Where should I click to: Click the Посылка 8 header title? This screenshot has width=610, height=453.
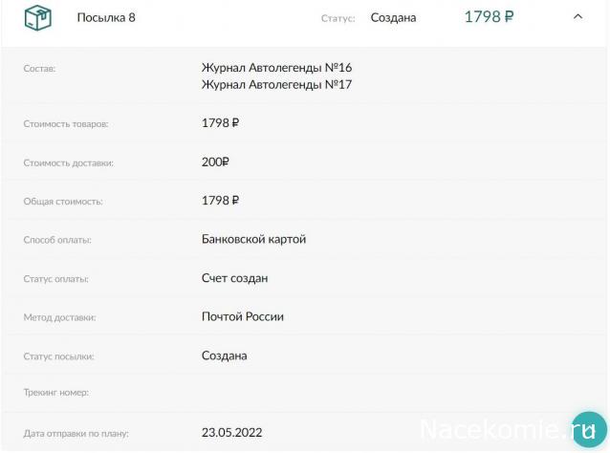[x=106, y=17]
